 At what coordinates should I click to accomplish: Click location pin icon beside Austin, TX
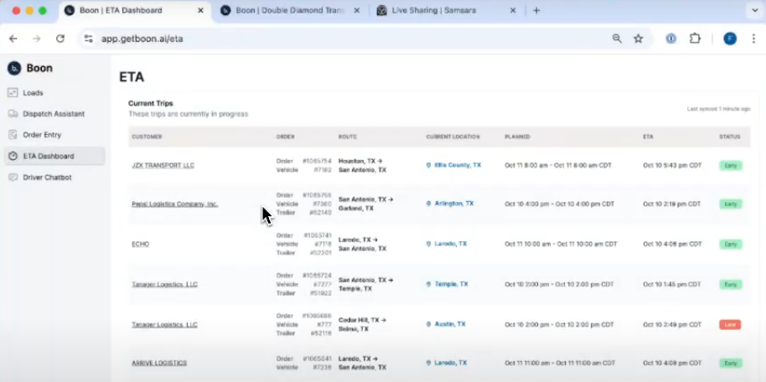[x=428, y=324]
